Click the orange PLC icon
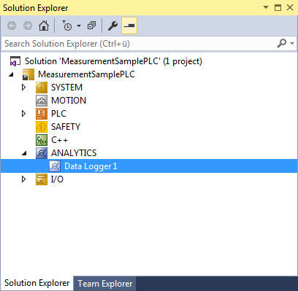The image size is (298, 291). coord(42,114)
